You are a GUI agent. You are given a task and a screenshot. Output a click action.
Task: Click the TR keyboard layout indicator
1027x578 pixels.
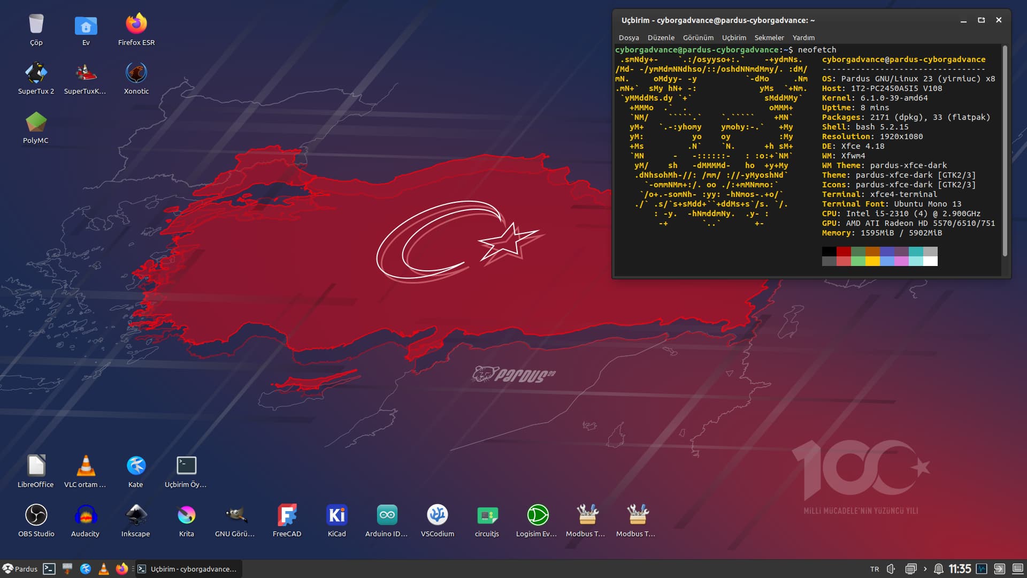point(875,569)
